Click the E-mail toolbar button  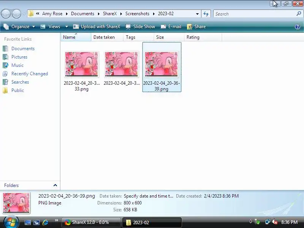(x=171, y=27)
